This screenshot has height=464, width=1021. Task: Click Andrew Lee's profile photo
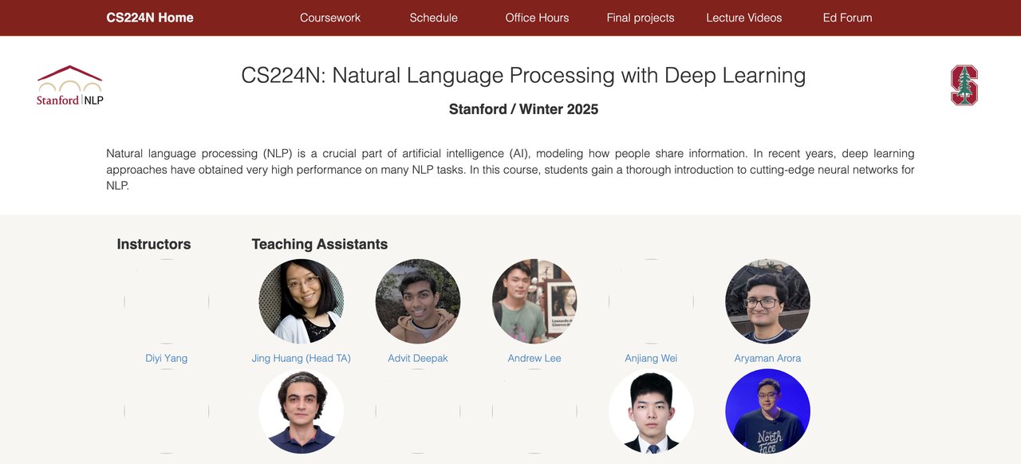coord(534,301)
